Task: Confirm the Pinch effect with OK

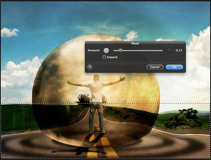Action: 174,67
